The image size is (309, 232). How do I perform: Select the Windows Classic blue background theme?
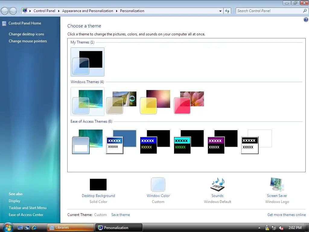tap(121, 142)
